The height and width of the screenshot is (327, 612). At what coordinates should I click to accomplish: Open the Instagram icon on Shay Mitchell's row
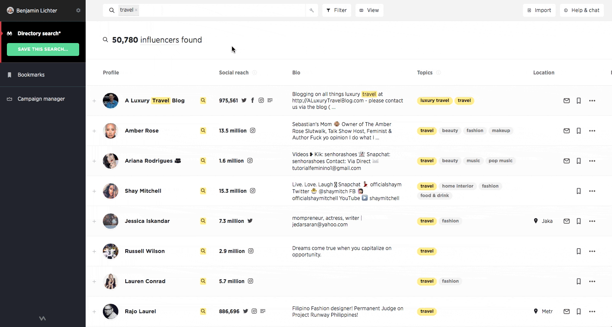pyautogui.click(x=253, y=191)
